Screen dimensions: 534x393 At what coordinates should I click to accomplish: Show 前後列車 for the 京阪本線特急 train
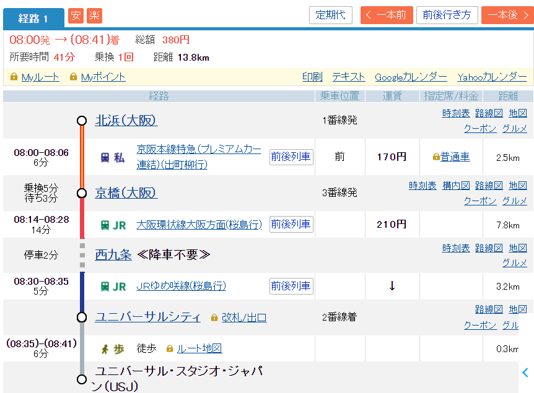pyautogui.click(x=291, y=157)
